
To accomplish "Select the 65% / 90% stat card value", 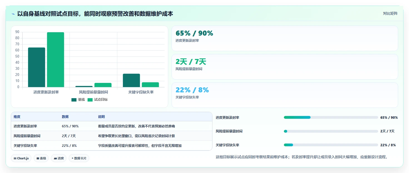I will coord(194,33).
